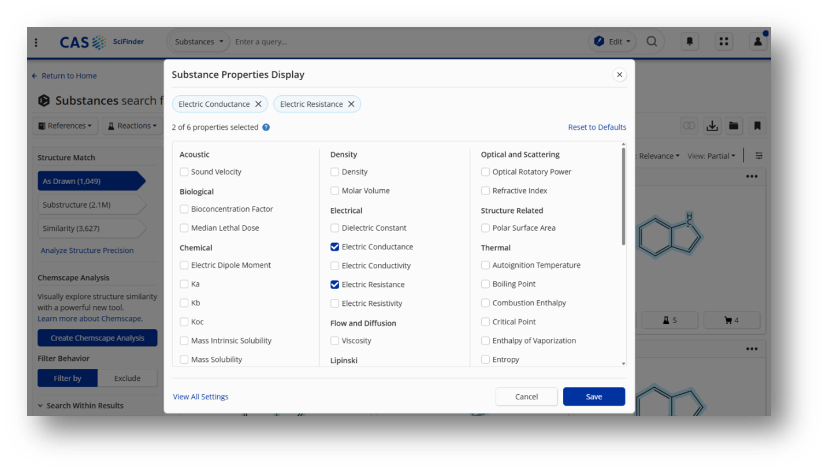826x471 pixels.
Task: Click Learn more about Chemscape link
Action: point(90,319)
